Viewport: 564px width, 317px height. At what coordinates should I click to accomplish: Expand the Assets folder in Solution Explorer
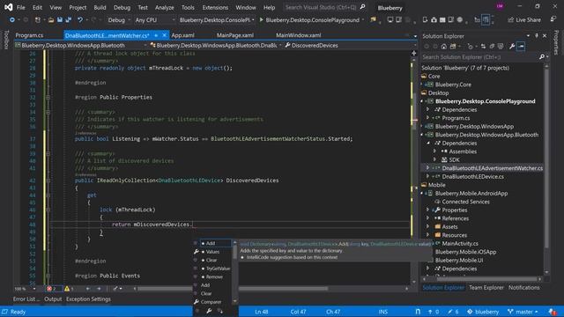pyautogui.click(x=427, y=227)
